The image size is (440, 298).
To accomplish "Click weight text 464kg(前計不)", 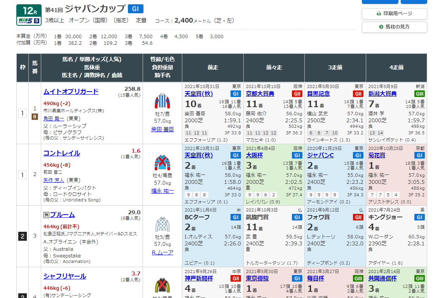I will tap(61, 227).
